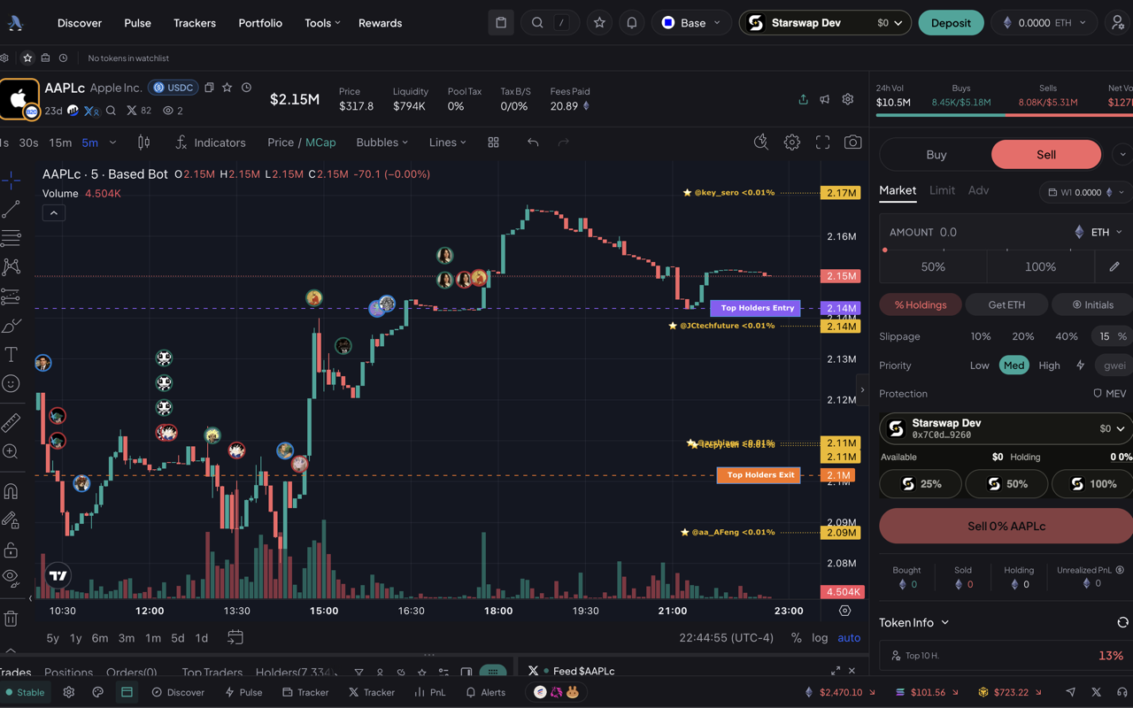Select the crosshair cursor tool
This screenshot has height=708, width=1133.
[11, 181]
